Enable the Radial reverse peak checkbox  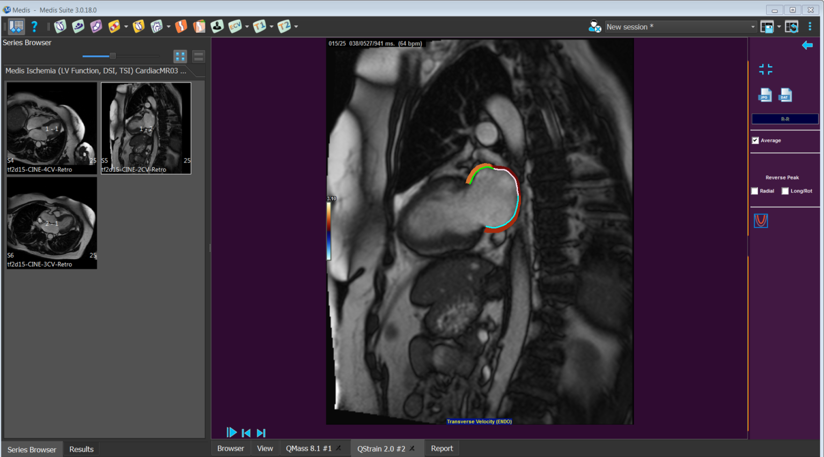(x=755, y=191)
